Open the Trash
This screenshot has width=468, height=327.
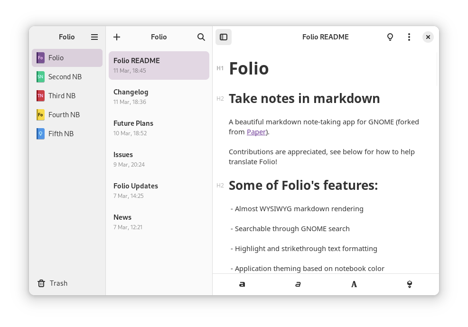click(52, 283)
